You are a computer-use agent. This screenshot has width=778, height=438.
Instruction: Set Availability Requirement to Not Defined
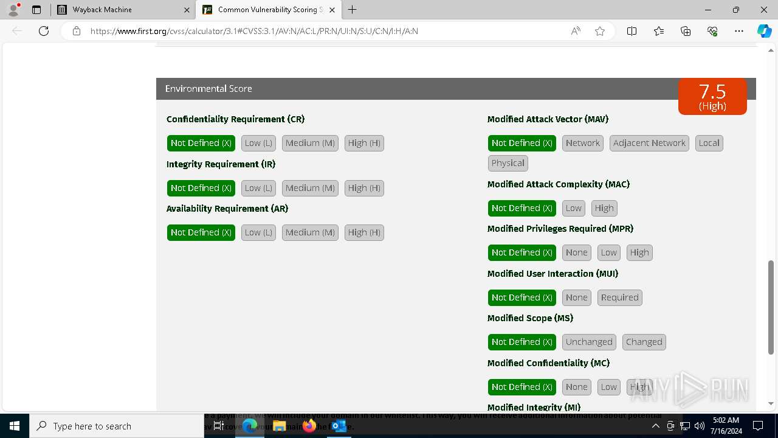(x=201, y=232)
